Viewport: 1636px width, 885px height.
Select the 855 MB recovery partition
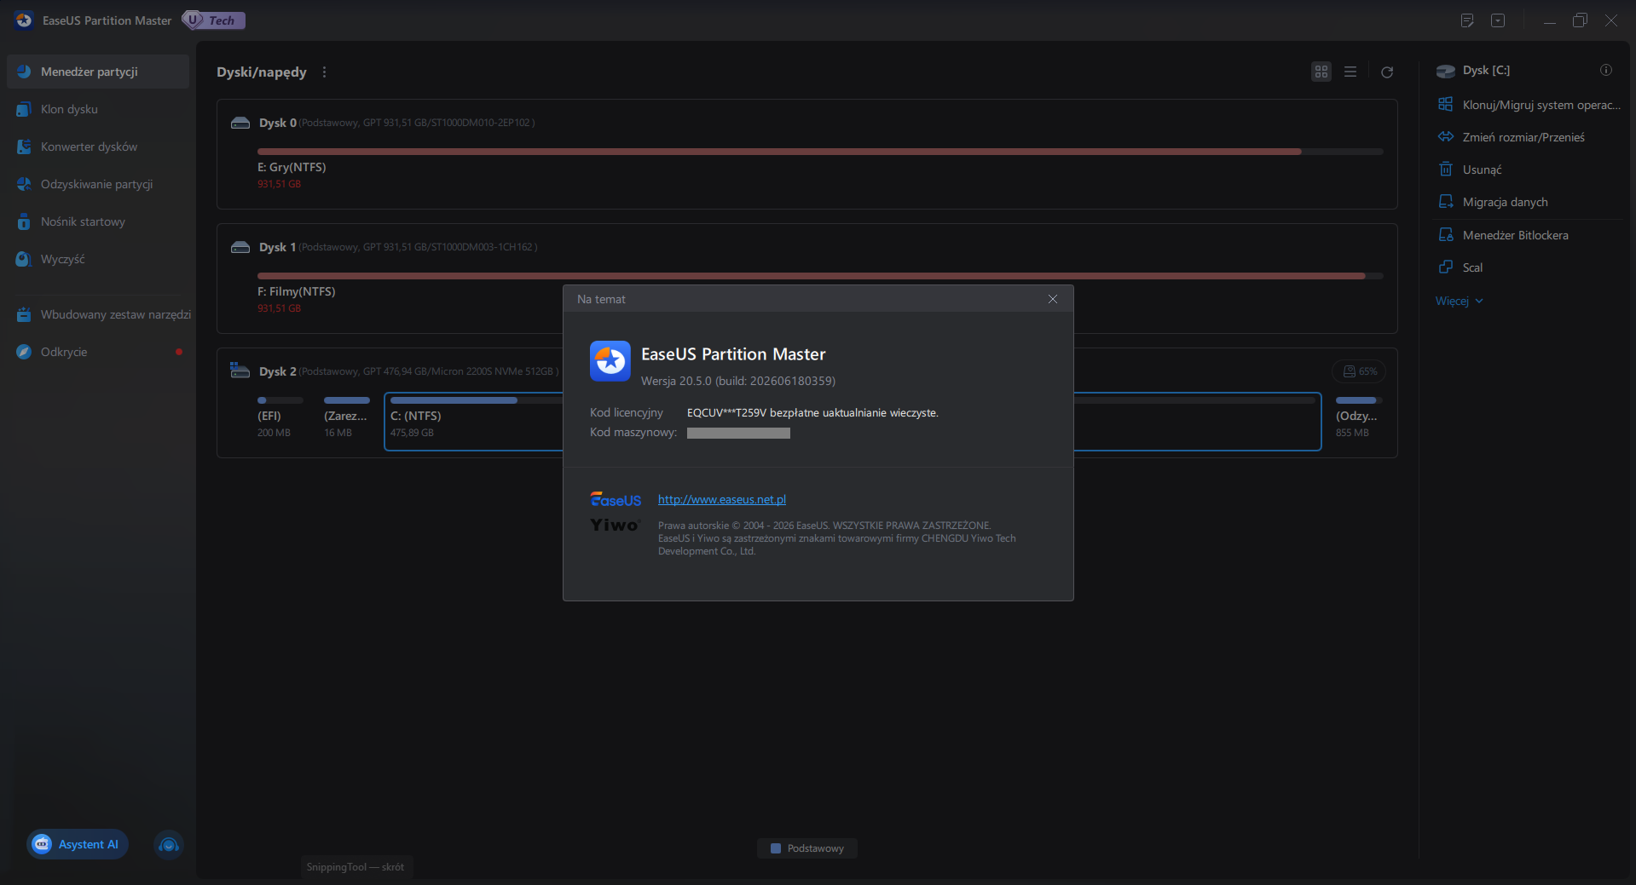[1358, 417]
